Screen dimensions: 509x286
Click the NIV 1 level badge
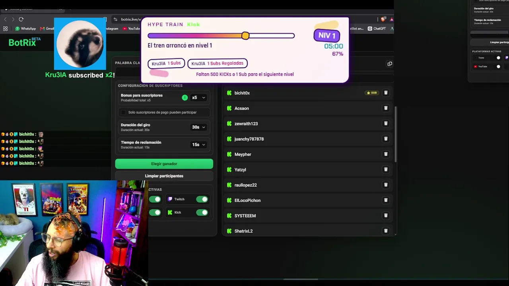coord(327,35)
